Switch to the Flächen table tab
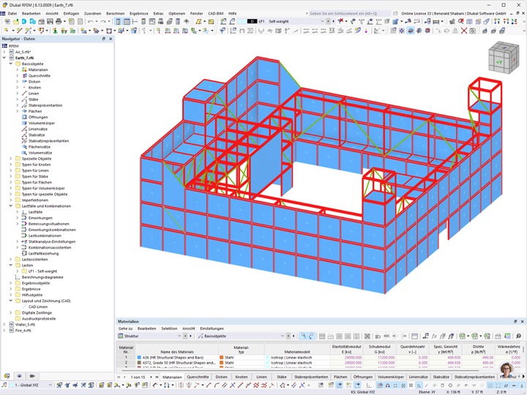This screenshot has height=395, width=527. click(x=340, y=377)
